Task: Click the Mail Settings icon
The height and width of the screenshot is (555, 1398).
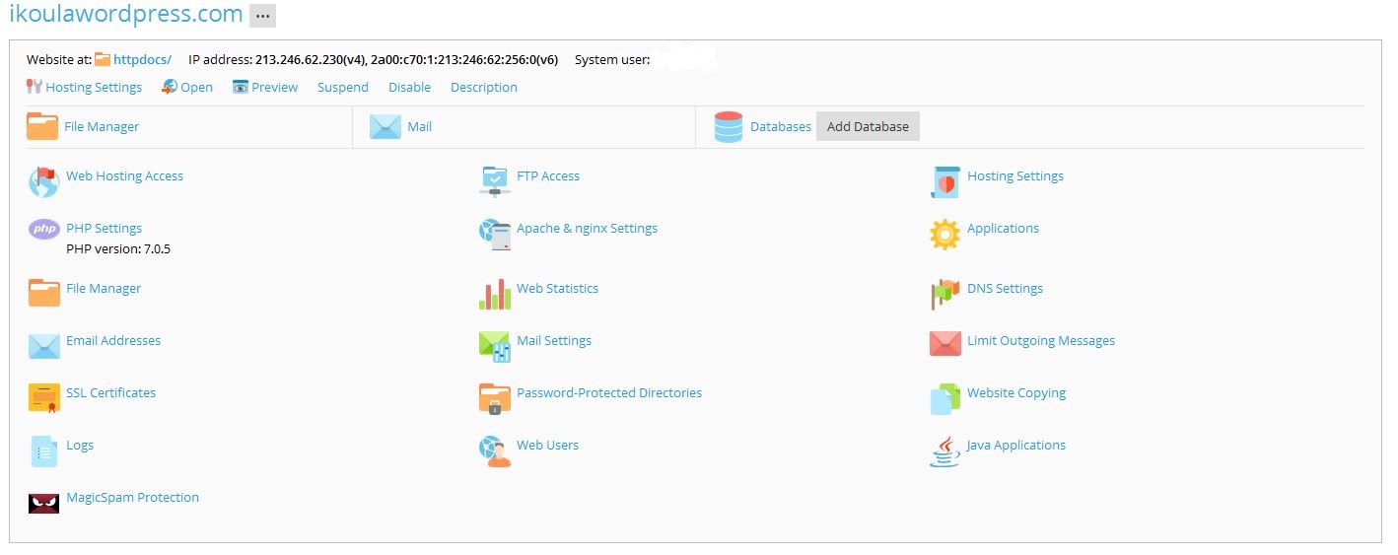Action: click(495, 346)
